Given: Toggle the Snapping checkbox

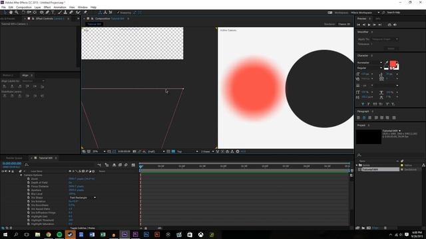Looking at the screenshot, I should [x=118, y=13].
